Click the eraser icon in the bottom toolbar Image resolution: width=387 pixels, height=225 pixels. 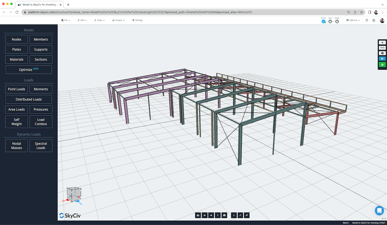(x=247, y=215)
